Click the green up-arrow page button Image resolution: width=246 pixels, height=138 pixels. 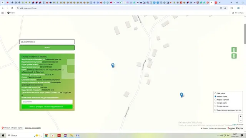pyautogui.click(x=234, y=50)
